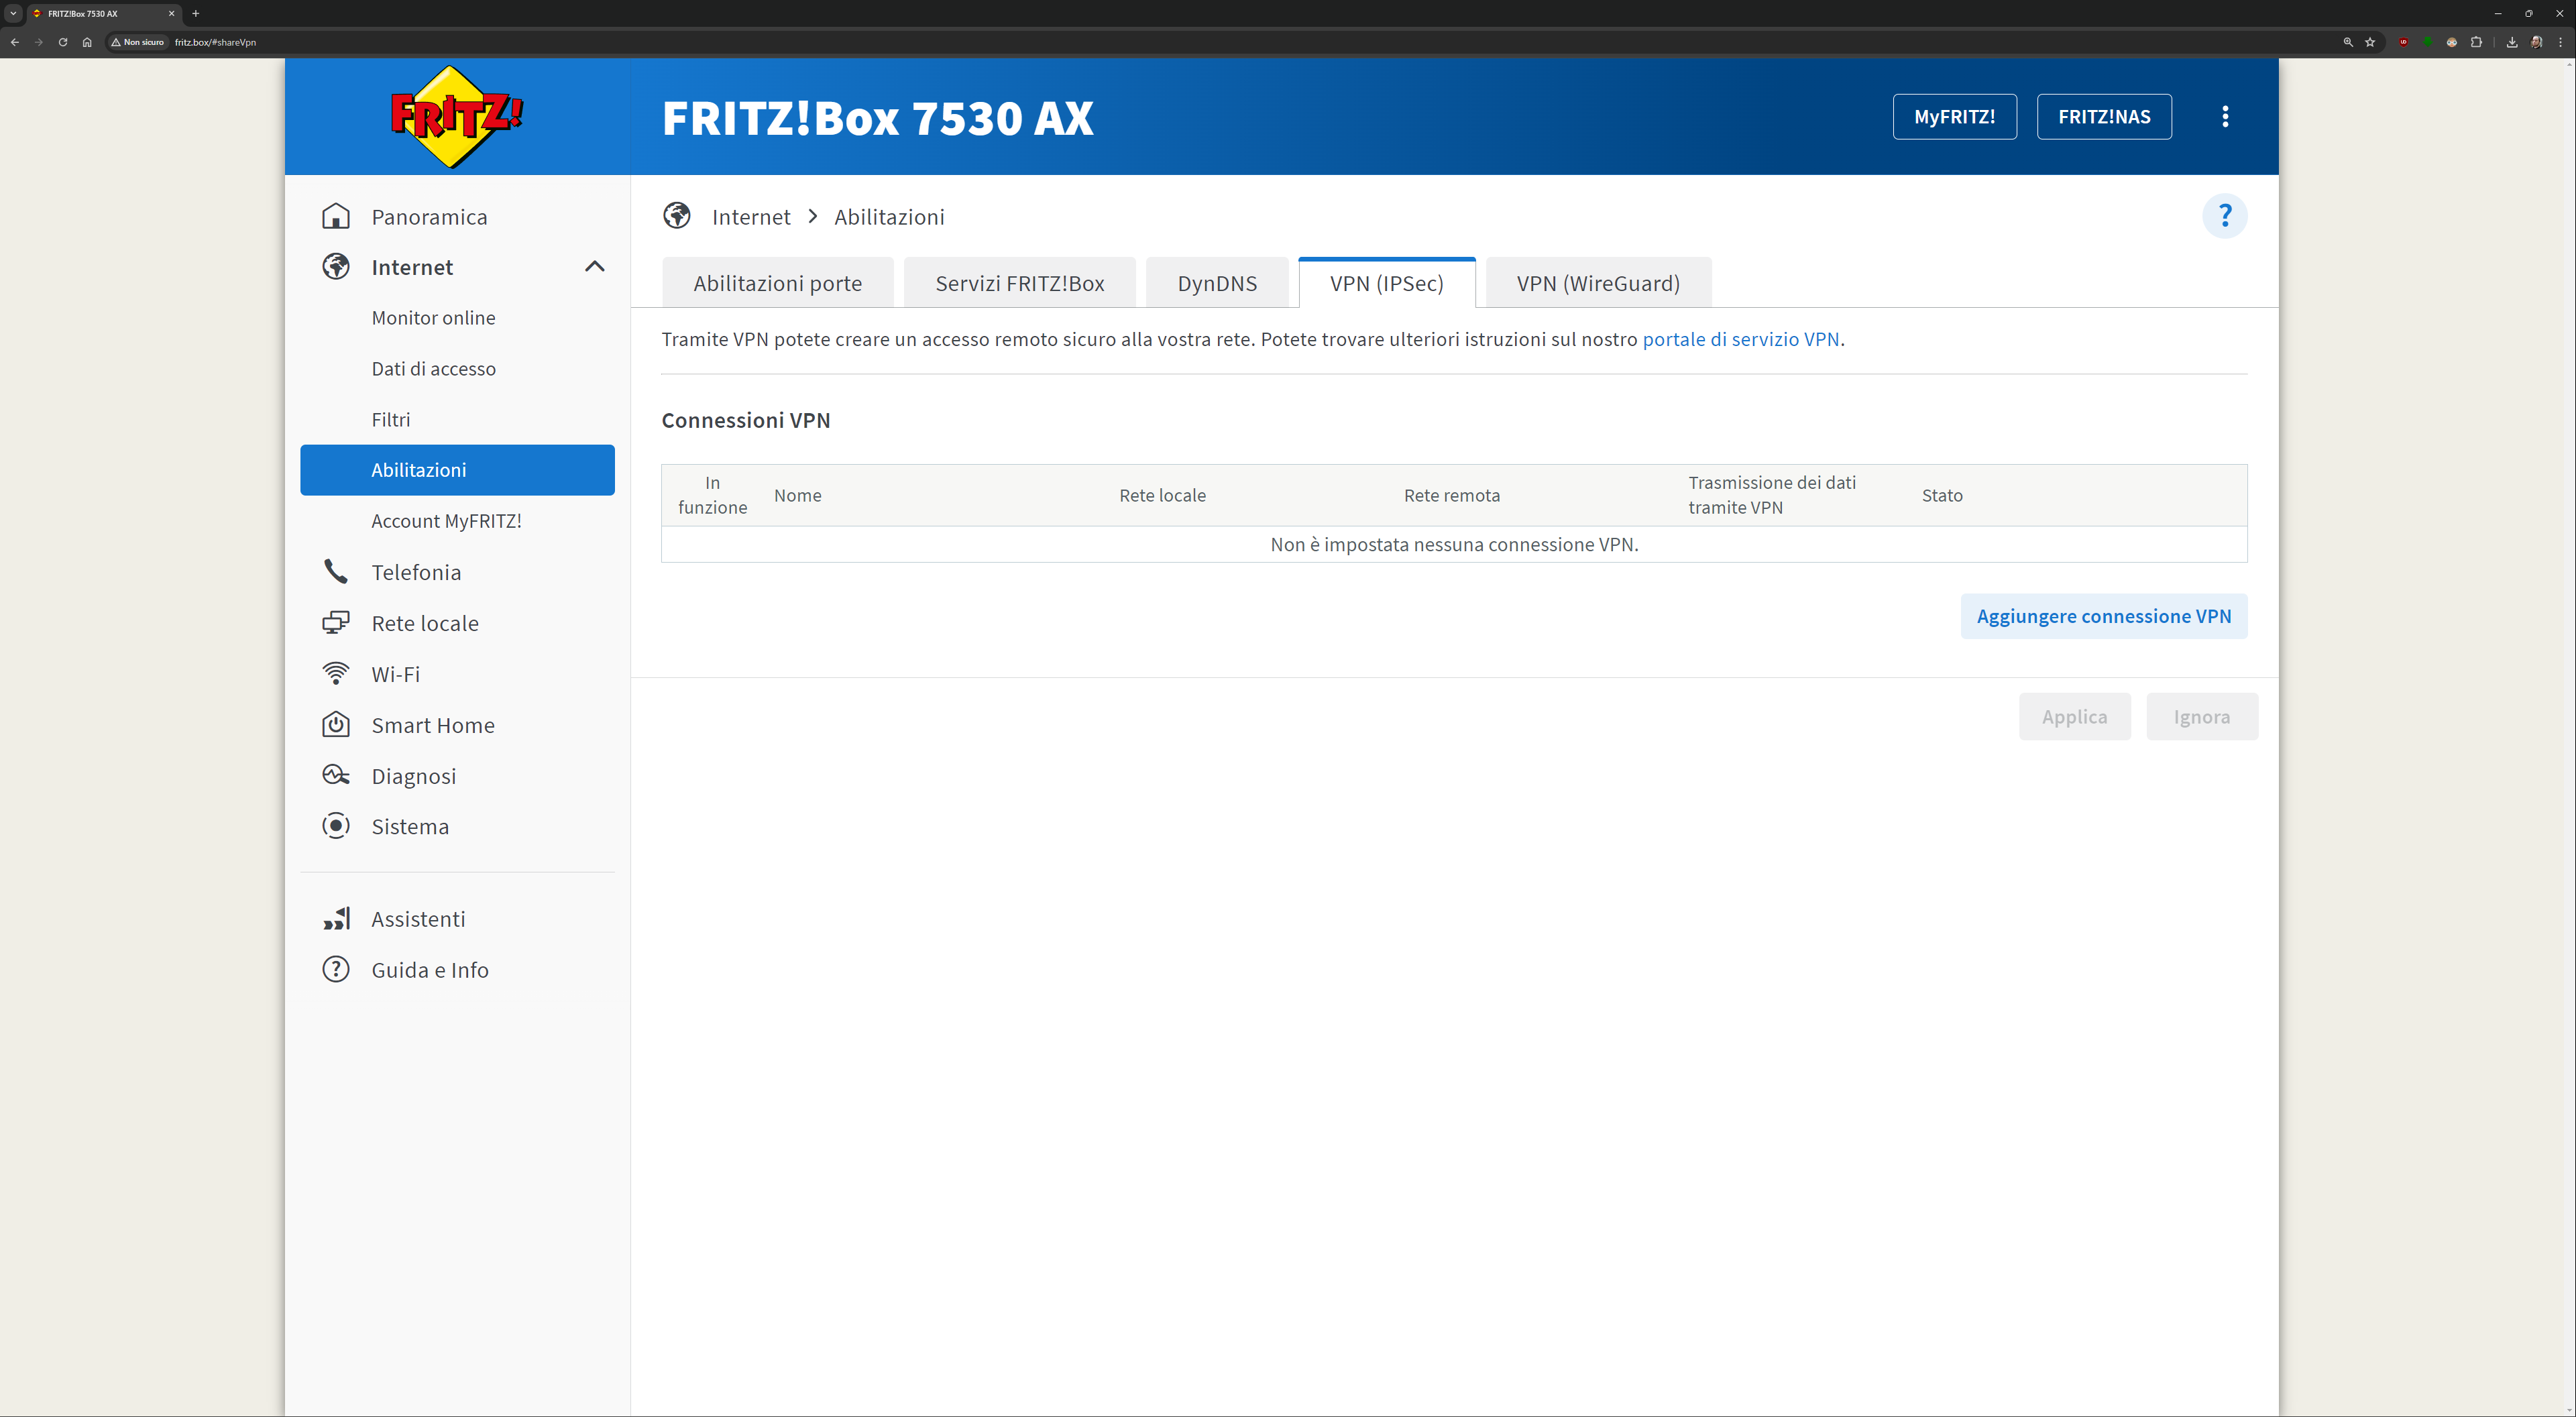Select Monitor online in sidebar

(x=433, y=318)
